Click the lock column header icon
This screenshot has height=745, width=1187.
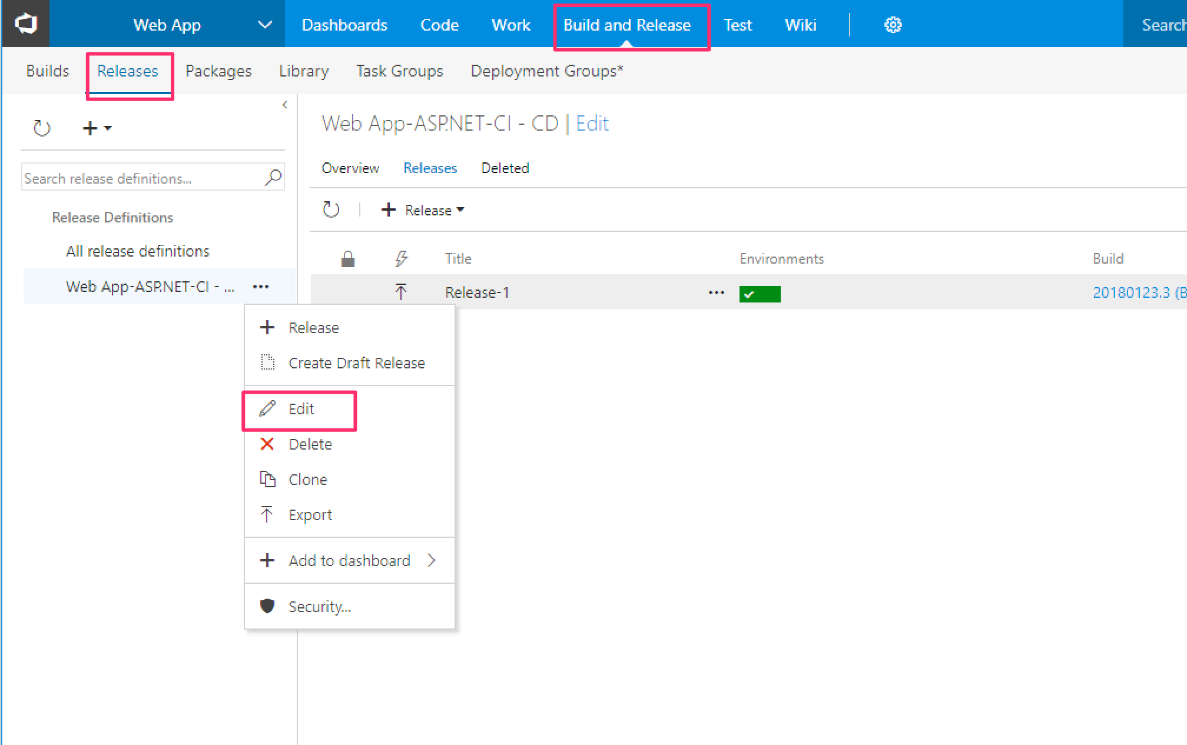(348, 259)
